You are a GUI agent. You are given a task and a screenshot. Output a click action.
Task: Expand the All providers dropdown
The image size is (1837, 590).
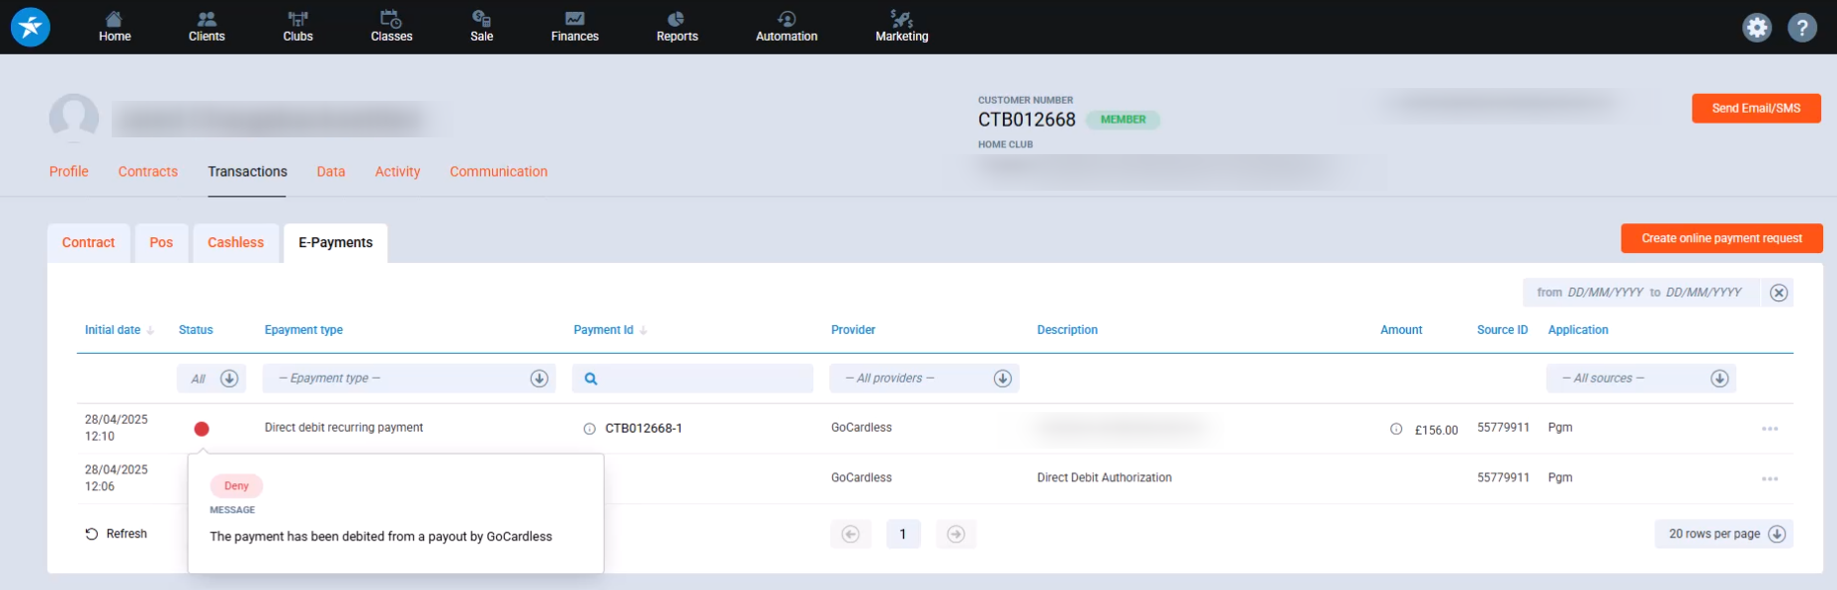click(923, 379)
